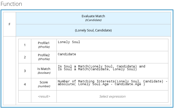Screen dimensions: 175x109
Task: Select row number 1 in context table
Action: tap(25, 45)
